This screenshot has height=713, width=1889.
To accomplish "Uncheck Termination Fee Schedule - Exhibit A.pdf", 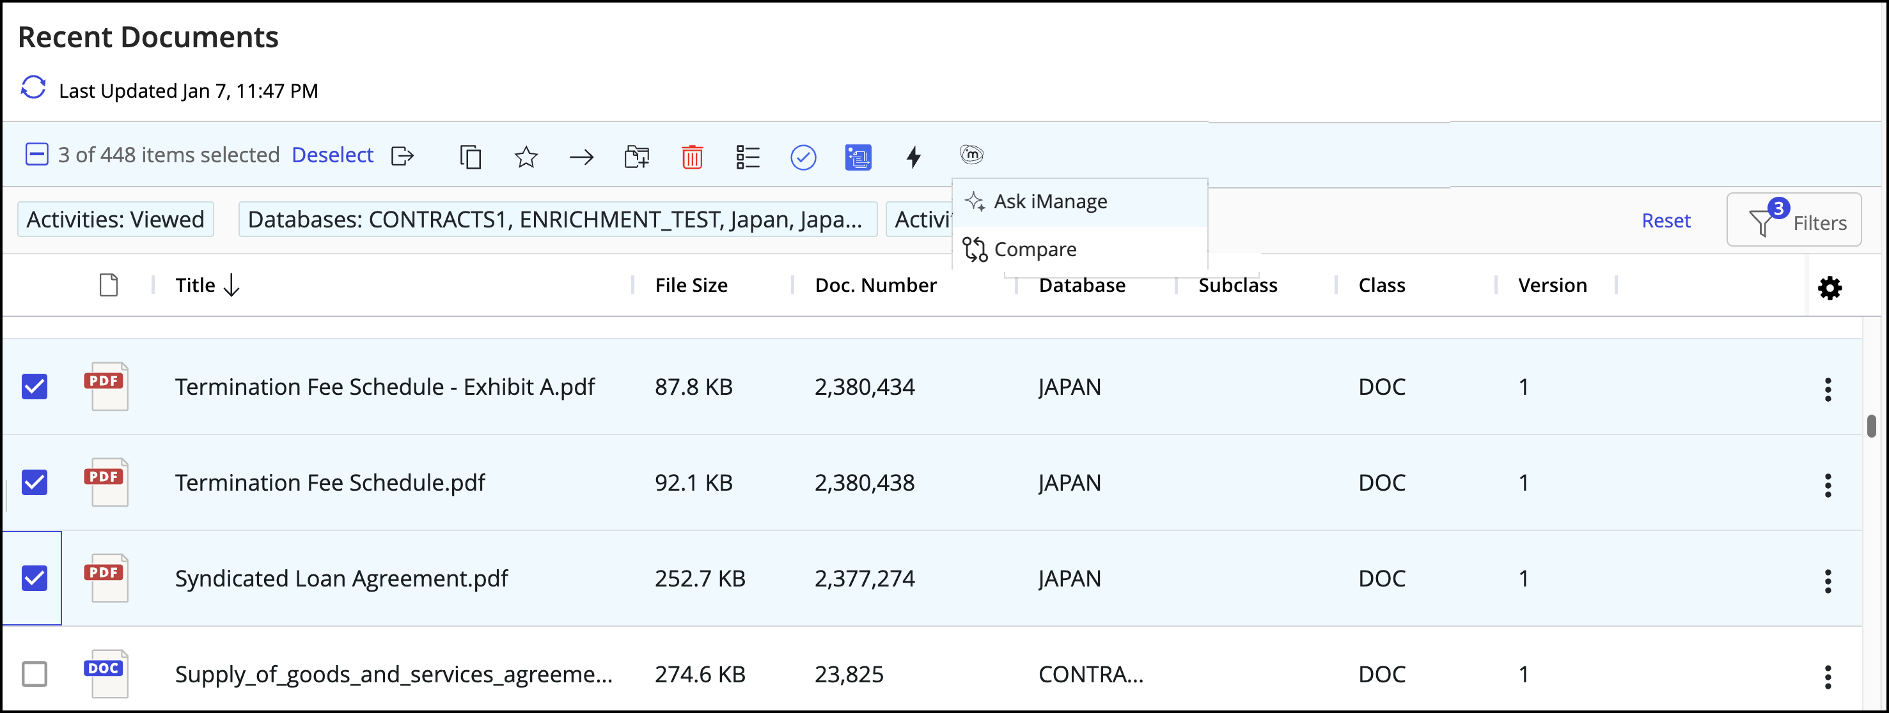I will pos(35,386).
